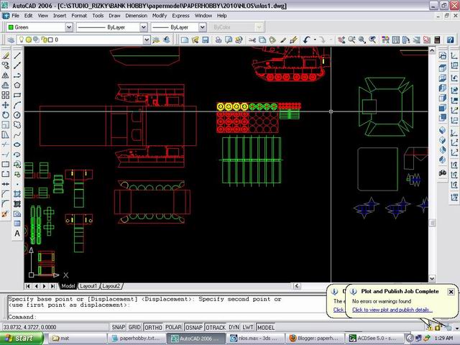Select the Rotate tool

click(x=6, y=115)
